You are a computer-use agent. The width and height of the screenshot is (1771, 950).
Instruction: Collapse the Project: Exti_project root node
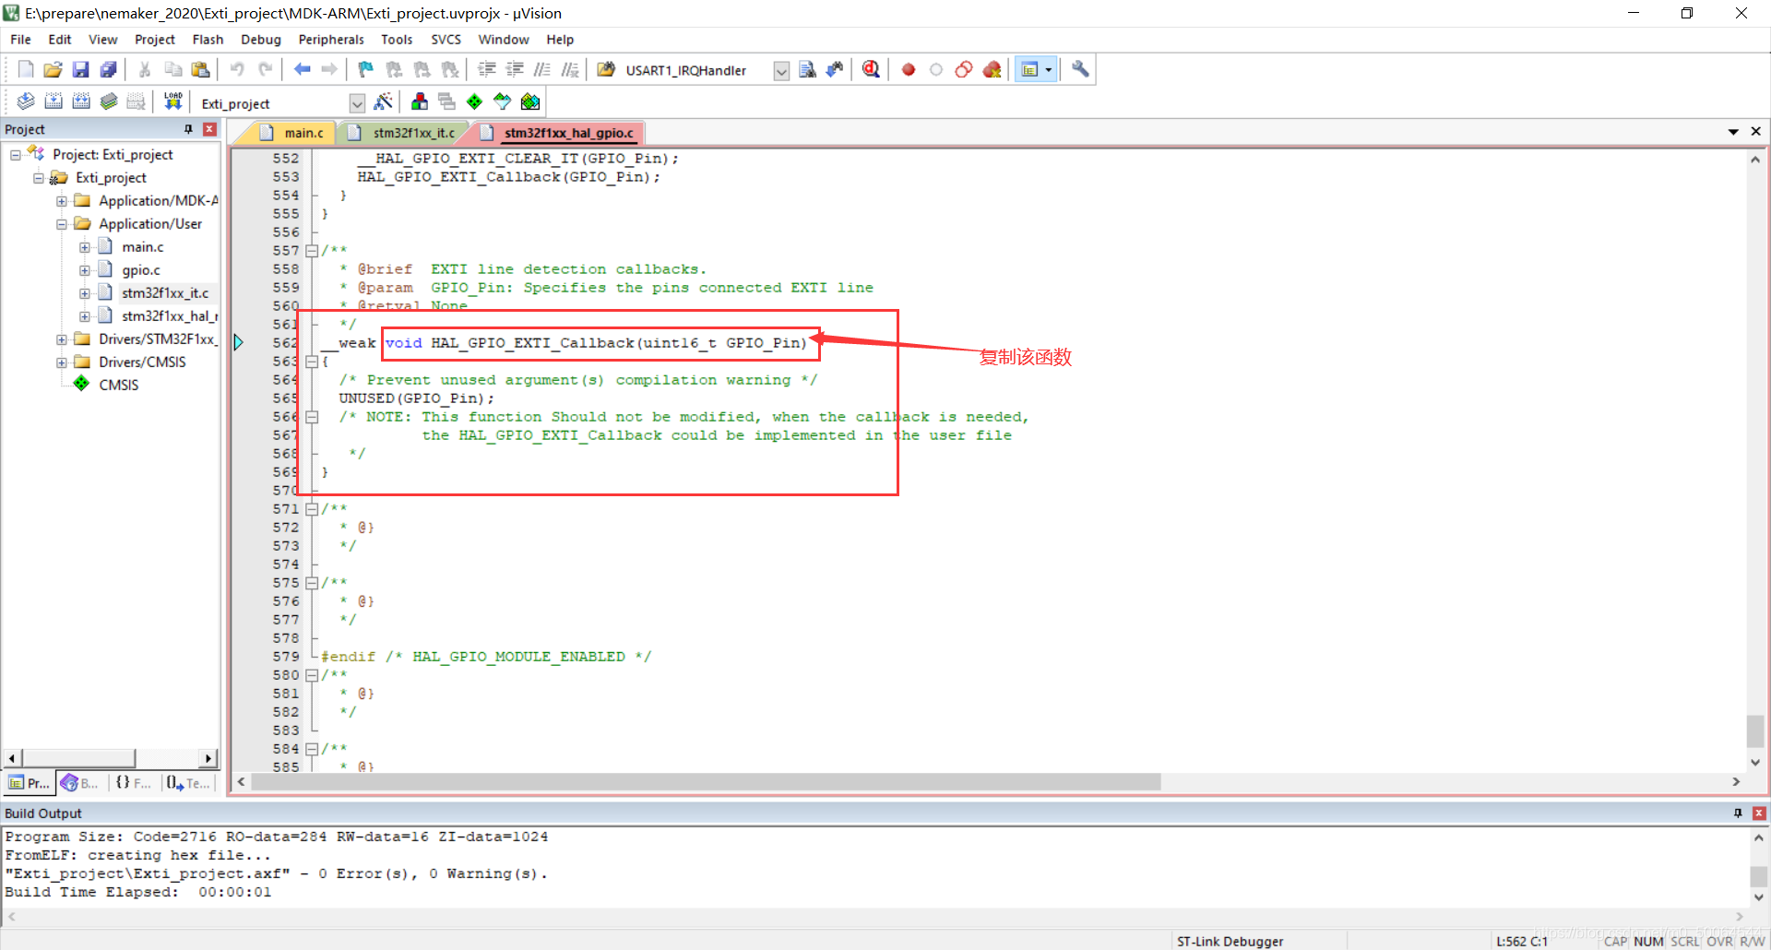16,155
